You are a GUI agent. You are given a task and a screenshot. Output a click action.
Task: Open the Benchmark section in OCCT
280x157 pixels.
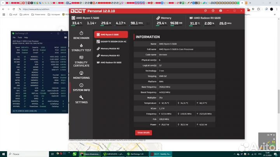(x=81, y=35)
